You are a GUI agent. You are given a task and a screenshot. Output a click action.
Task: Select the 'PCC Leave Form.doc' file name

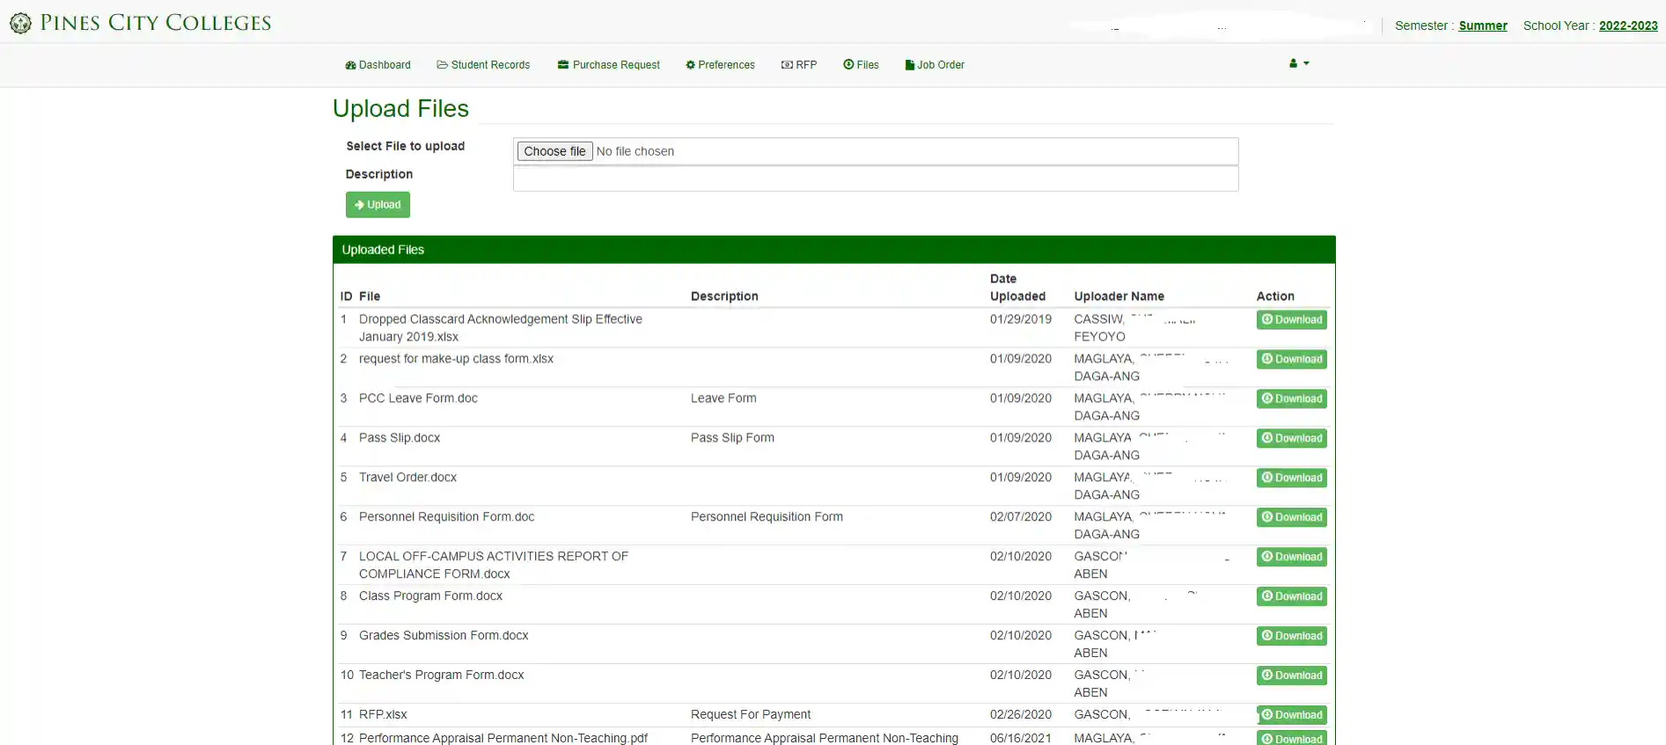[418, 398]
